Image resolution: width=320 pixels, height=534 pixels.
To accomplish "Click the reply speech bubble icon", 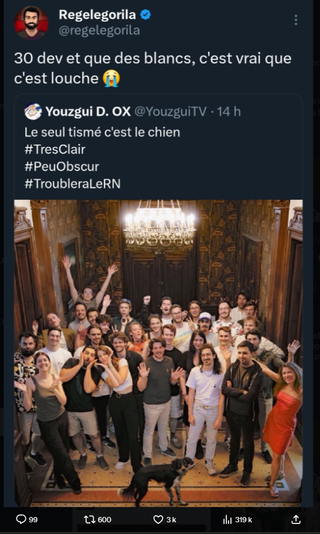I will click(x=21, y=519).
